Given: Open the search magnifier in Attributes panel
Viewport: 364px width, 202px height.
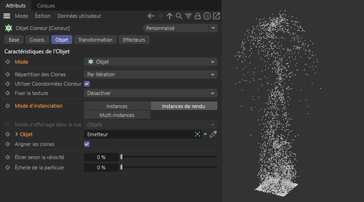Looking at the screenshot, I should [x=179, y=16].
